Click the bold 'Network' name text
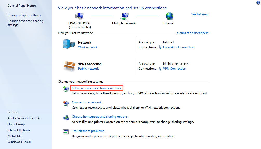The height and width of the screenshot is (149, 261). [85, 42]
